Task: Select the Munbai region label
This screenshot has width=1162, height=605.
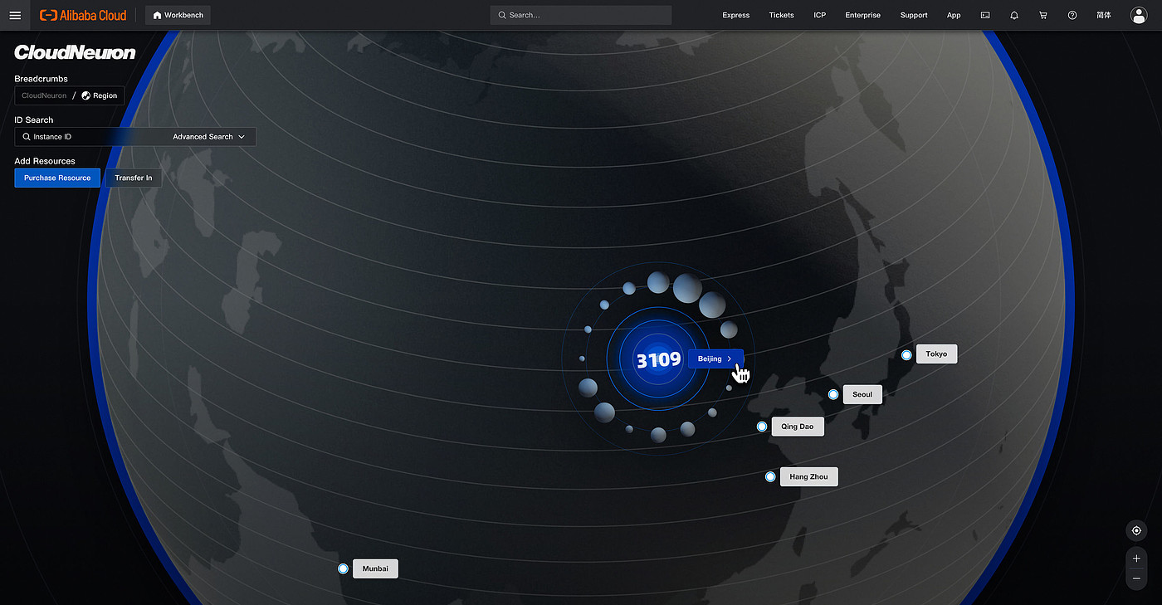Action: point(375,568)
